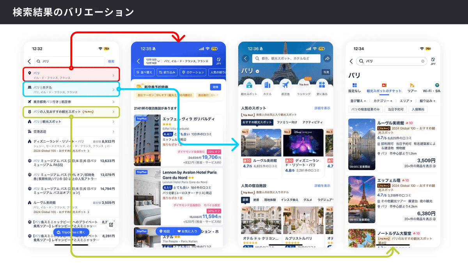Tap back arrow on 12:35 hotel list
Screen dimensions: 468x263
(138, 61)
